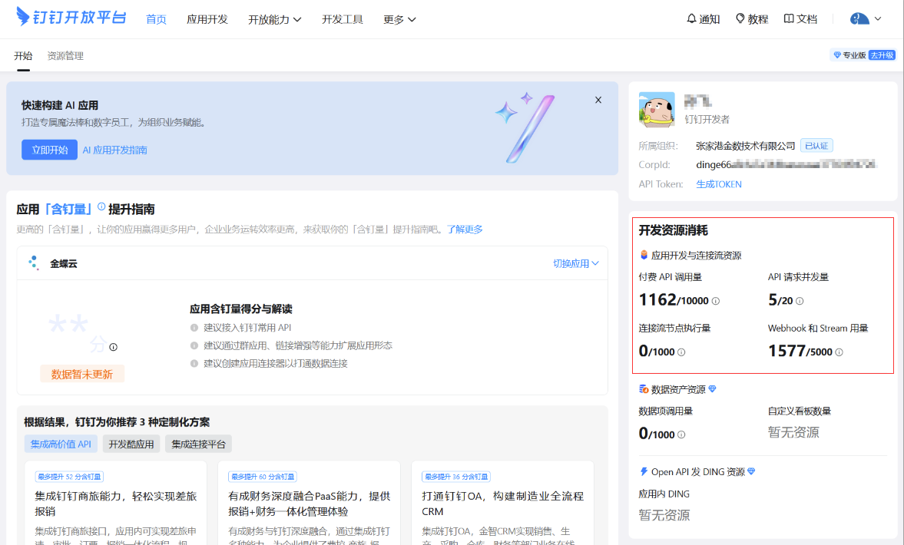Click the 立即开始 button
This screenshot has width=904, height=545.
point(50,150)
